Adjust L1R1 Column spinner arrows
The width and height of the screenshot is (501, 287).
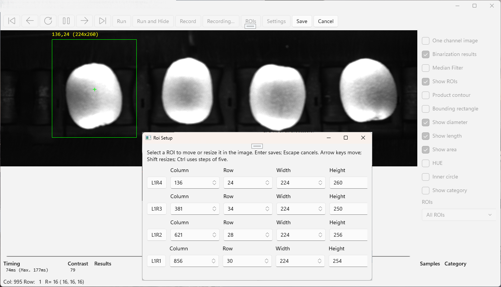[x=214, y=261]
